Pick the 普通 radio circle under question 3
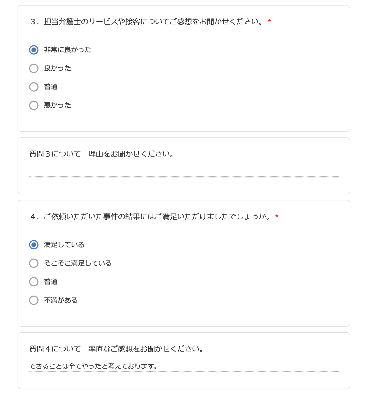 (x=34, y=87)
